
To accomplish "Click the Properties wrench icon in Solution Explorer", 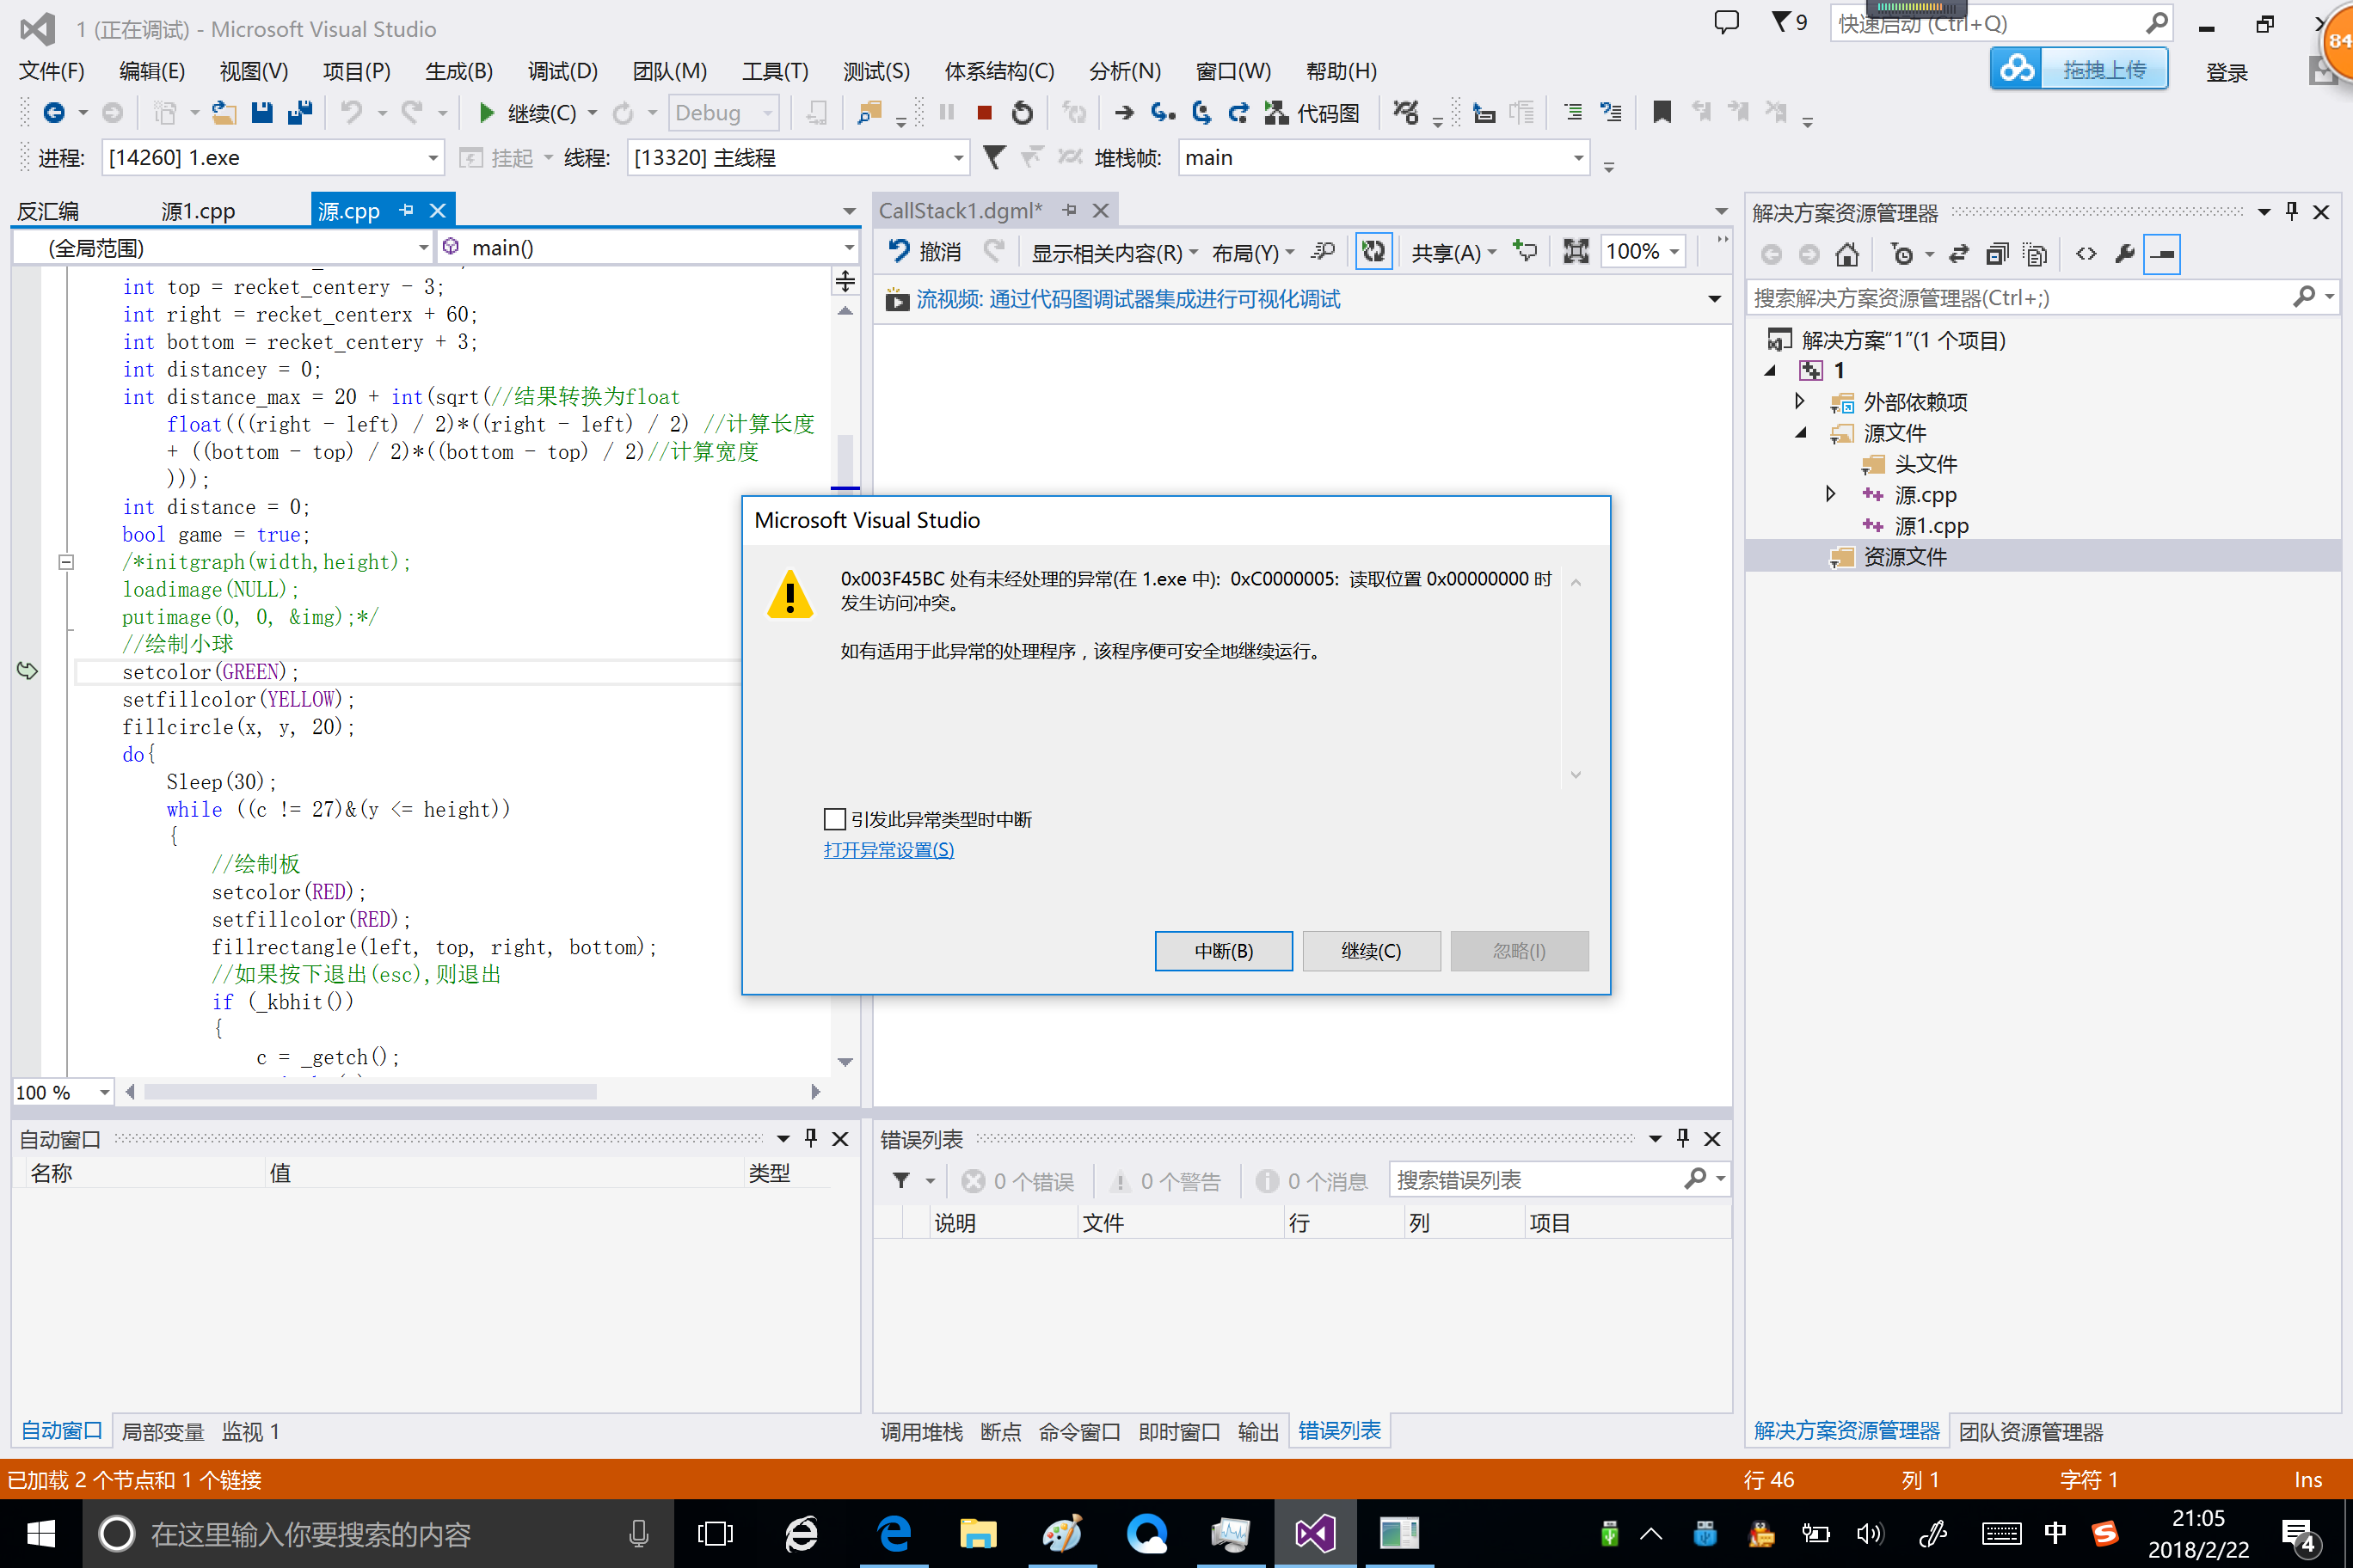I will 2125,254.
